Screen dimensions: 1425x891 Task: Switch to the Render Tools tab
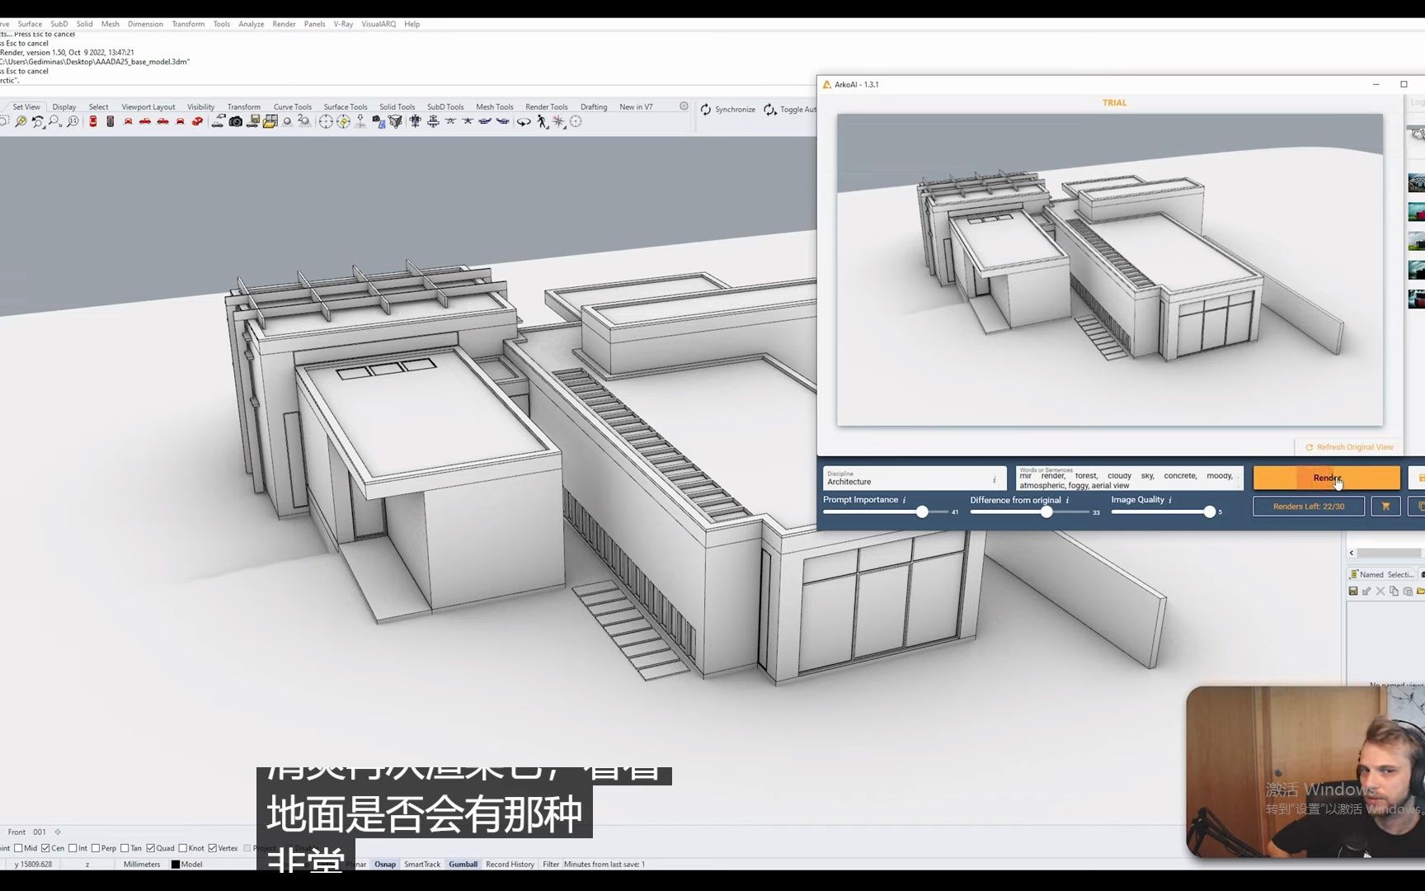tap(546, 106)
